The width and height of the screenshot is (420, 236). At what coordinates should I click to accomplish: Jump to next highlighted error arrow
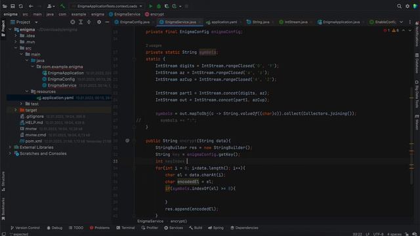pos(409,31)
